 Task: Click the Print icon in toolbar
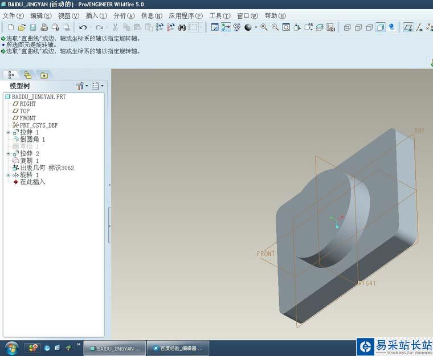[44, 27]
